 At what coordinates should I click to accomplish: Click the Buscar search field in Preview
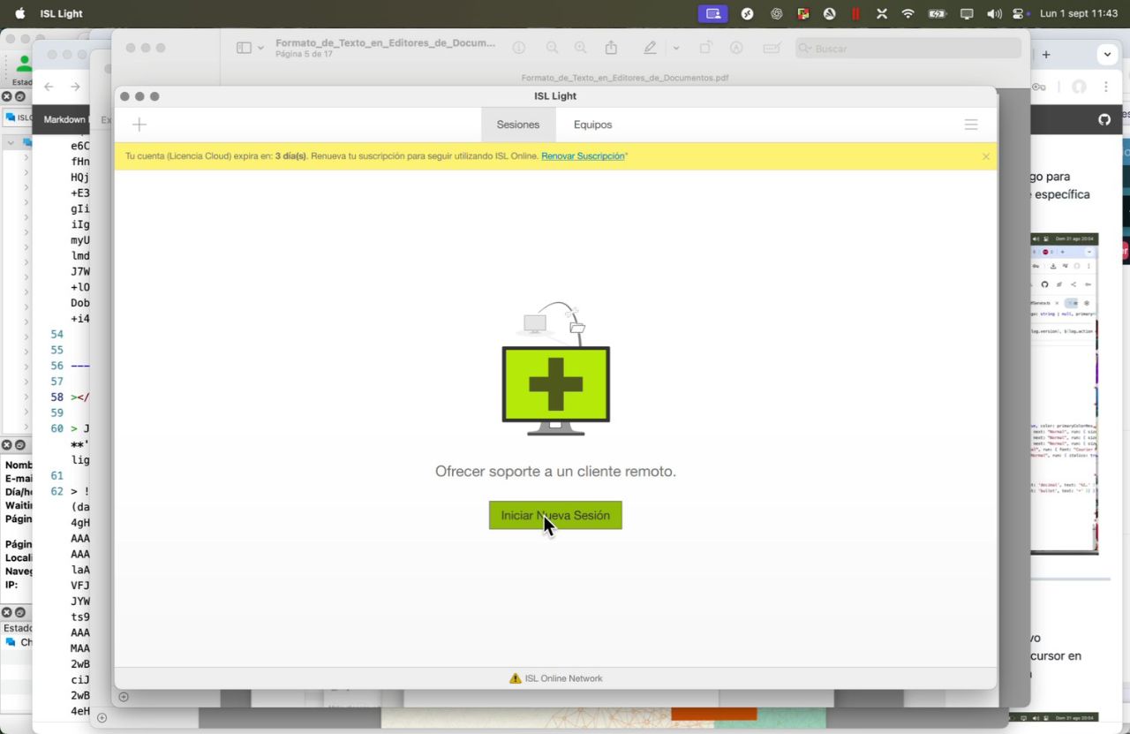coord(909,49)
